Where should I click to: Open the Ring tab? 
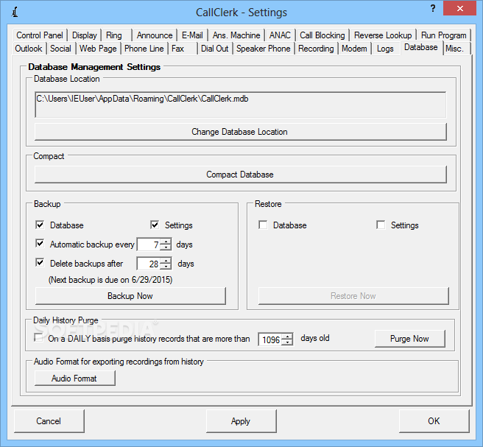(116, 35)
